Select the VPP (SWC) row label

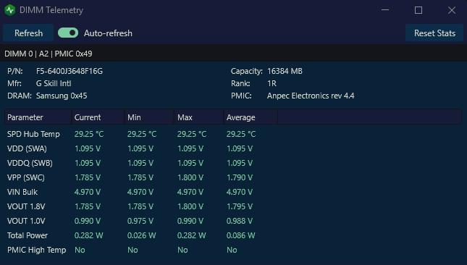(26, 177)
